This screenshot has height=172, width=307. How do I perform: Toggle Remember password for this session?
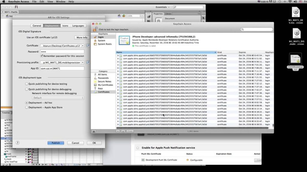[42, 56]
